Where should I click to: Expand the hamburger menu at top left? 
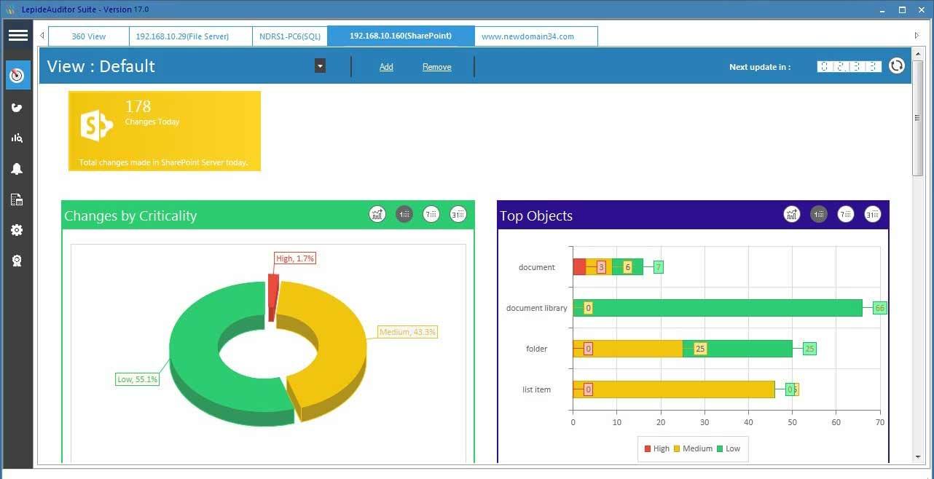point(17,34)
